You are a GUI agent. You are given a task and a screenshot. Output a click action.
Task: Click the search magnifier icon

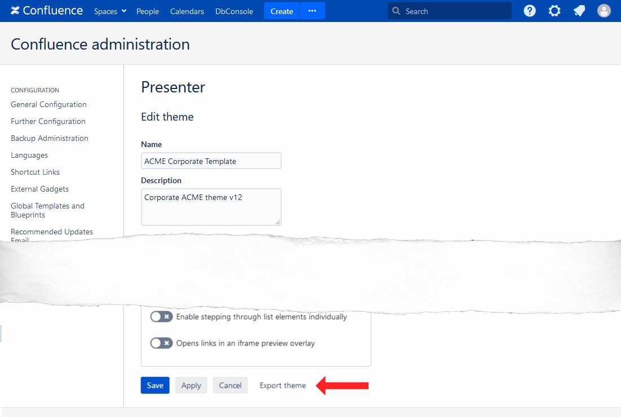396,11
